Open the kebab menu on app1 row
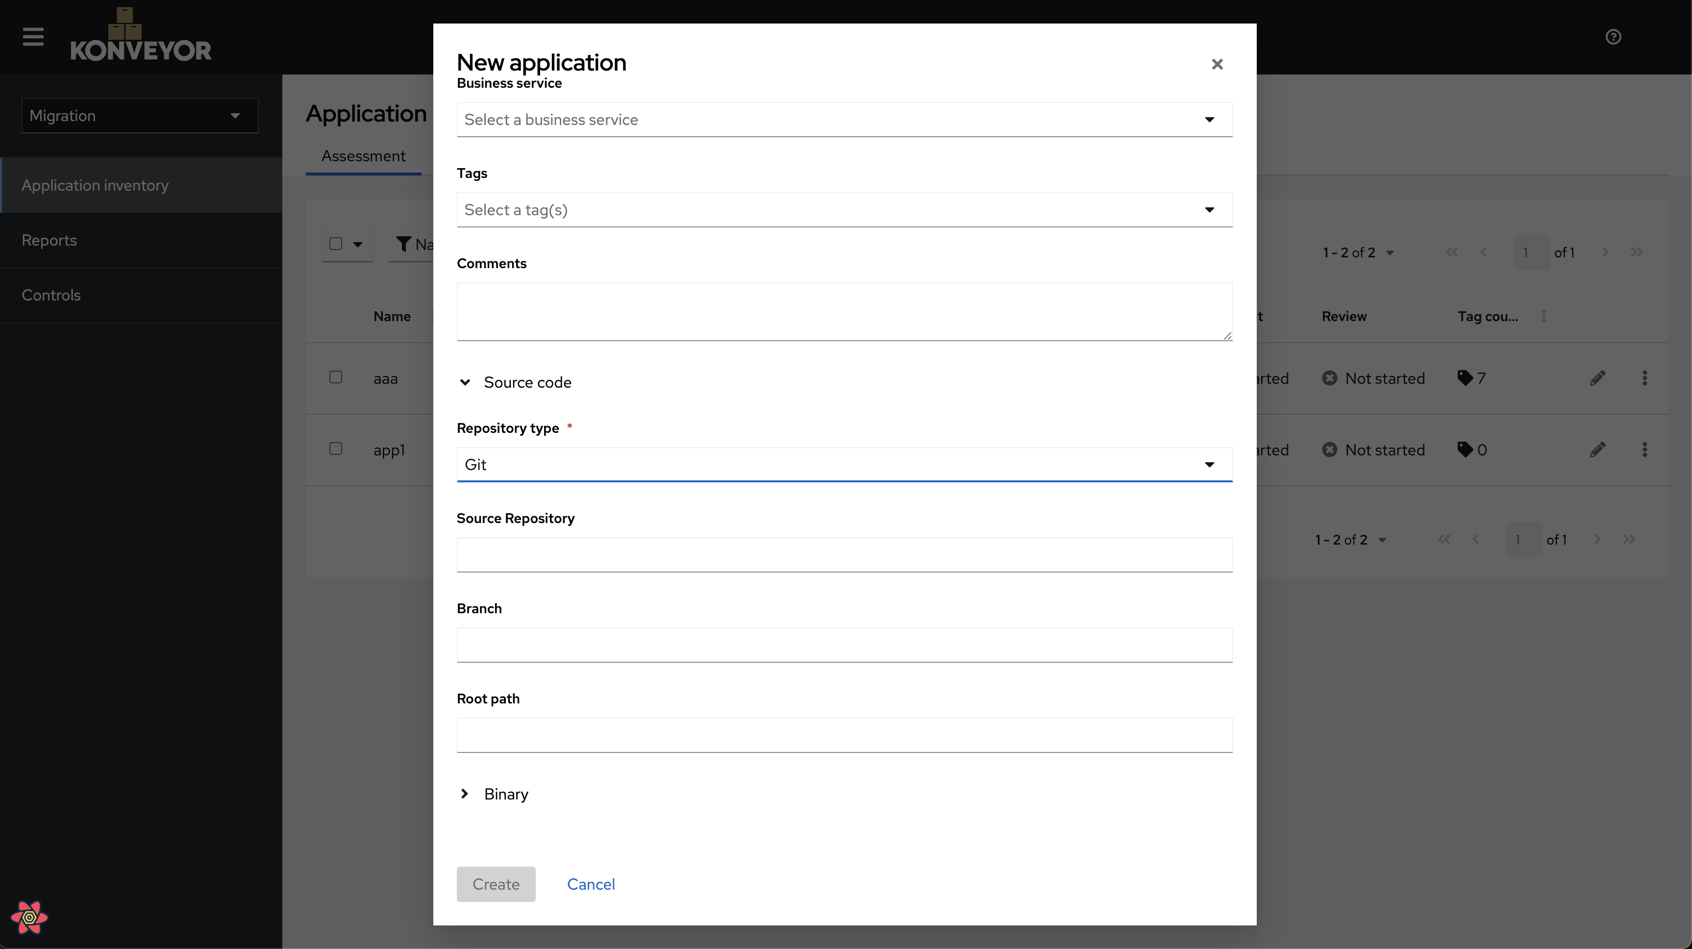 tap(1645, 449)
